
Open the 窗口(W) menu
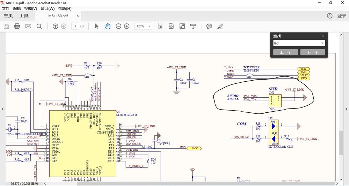(48, 9)
